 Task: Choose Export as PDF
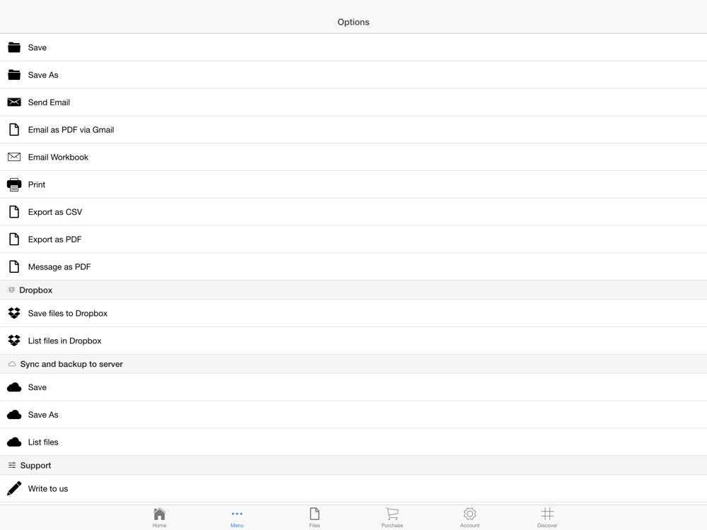tap(353, 240)
